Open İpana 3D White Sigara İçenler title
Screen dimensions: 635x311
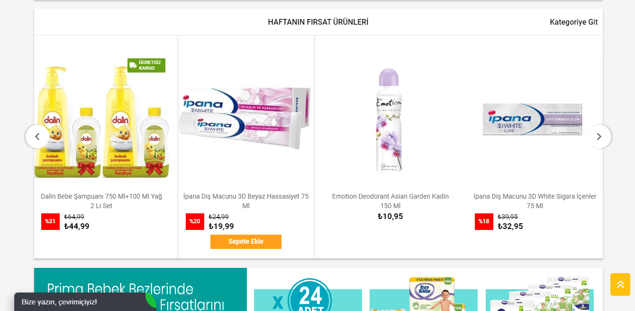(x=535, y=201)
